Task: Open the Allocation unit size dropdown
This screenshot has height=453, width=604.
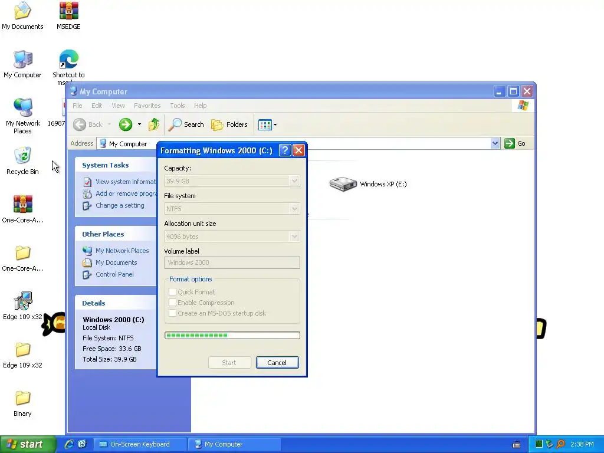Action: pos(294,237)
